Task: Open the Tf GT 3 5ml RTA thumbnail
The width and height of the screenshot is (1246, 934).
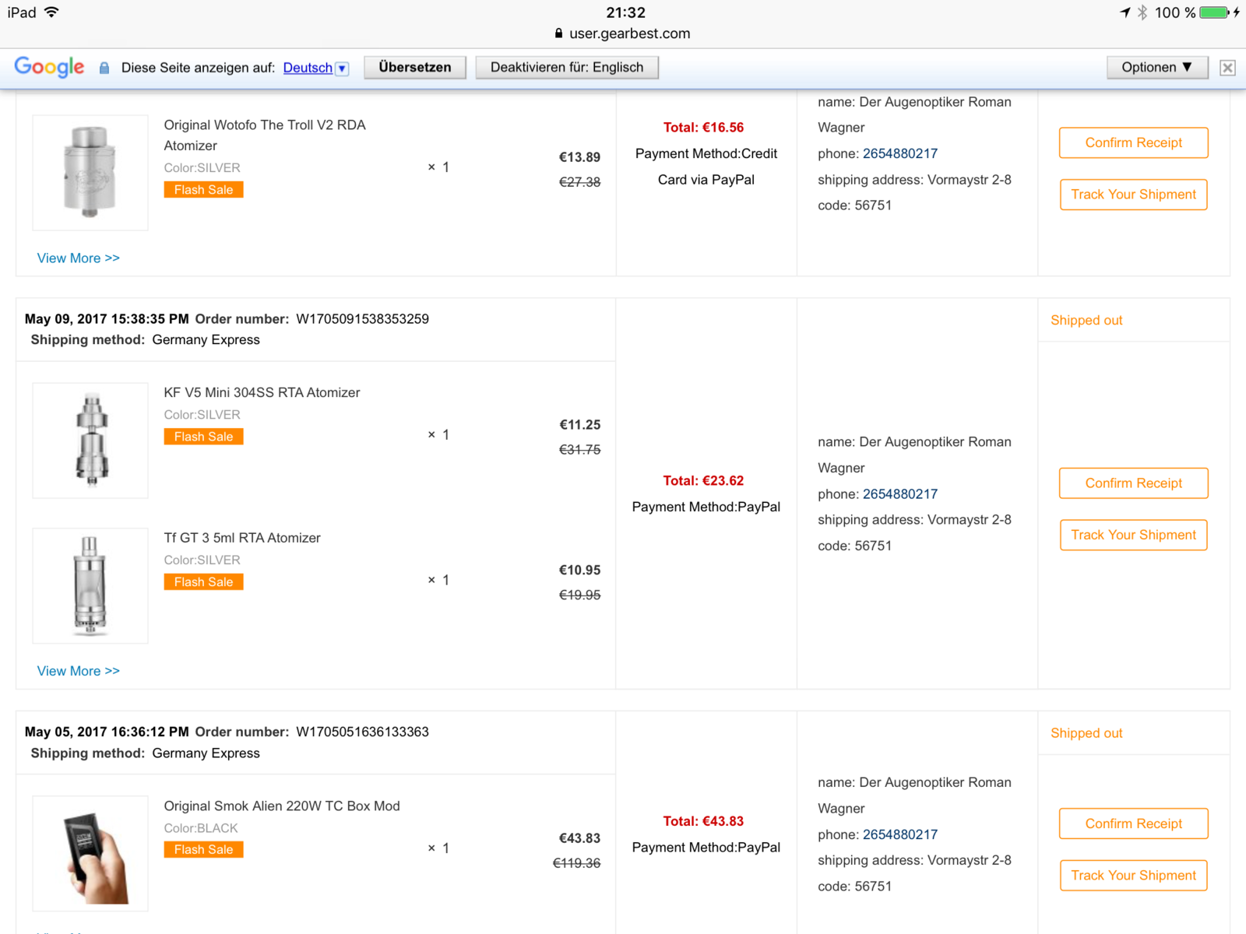Action: 90,586
